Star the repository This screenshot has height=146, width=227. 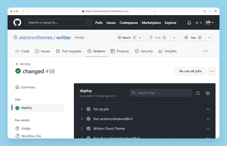(x=193, y=38)
